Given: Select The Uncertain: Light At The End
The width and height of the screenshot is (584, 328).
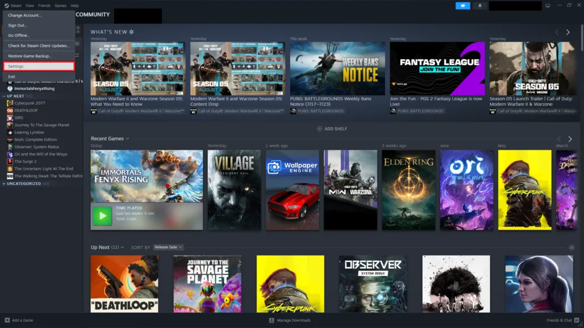Looking at the screenshot, I should pos(43,169).
